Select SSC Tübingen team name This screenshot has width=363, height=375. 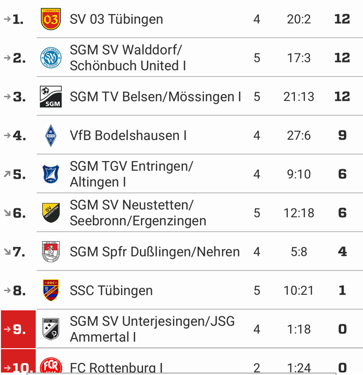click(111, 291)
